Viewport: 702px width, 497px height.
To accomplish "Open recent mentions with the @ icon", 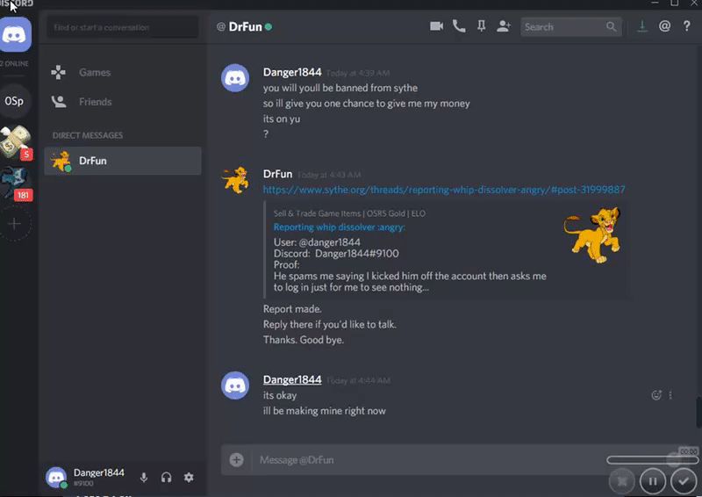I will [664, 26].
